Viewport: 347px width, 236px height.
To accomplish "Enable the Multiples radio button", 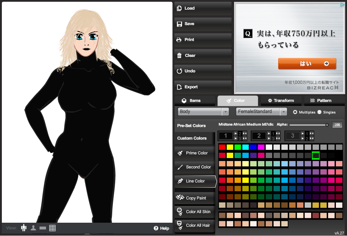I will [x=295, y=112].
